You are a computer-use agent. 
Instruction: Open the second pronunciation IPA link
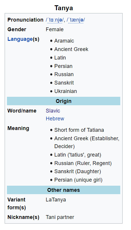coord(76,20)
